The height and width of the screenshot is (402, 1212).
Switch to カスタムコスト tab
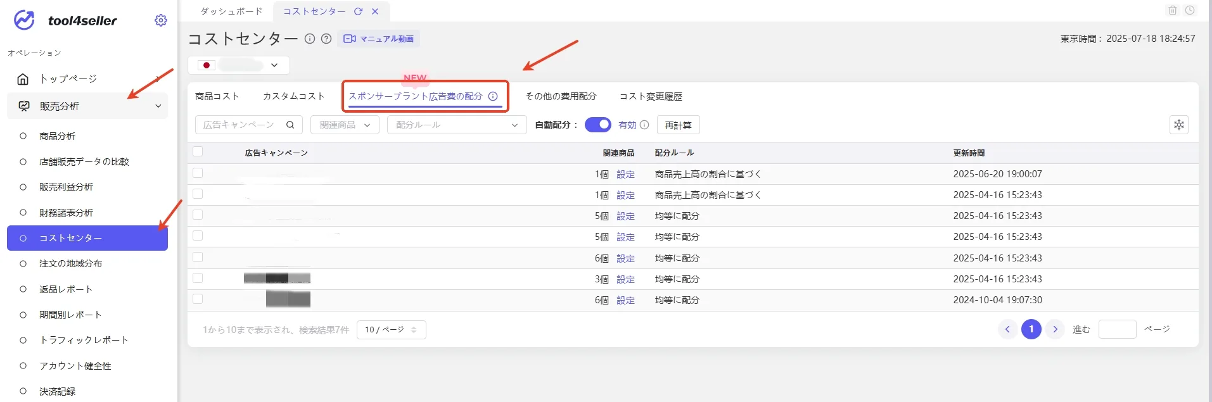coord(294,96)
